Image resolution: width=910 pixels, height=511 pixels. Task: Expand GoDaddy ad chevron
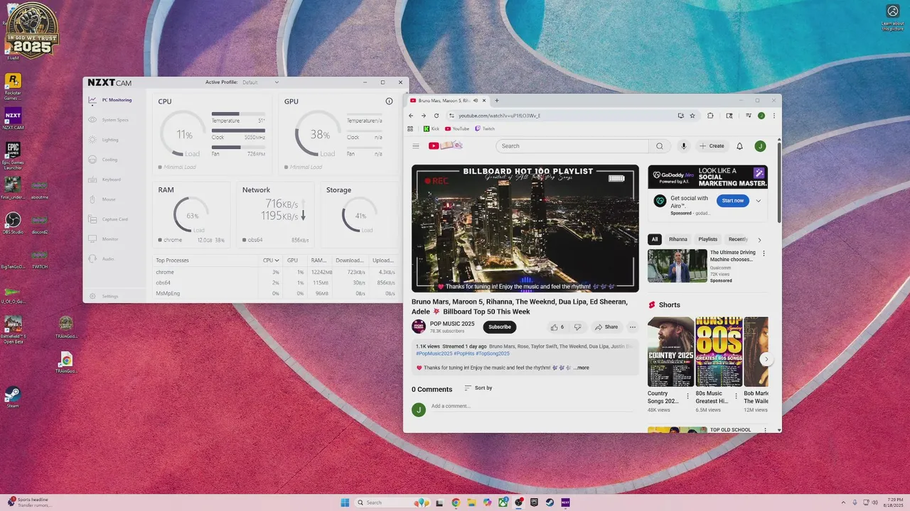(x=758, y=201)
